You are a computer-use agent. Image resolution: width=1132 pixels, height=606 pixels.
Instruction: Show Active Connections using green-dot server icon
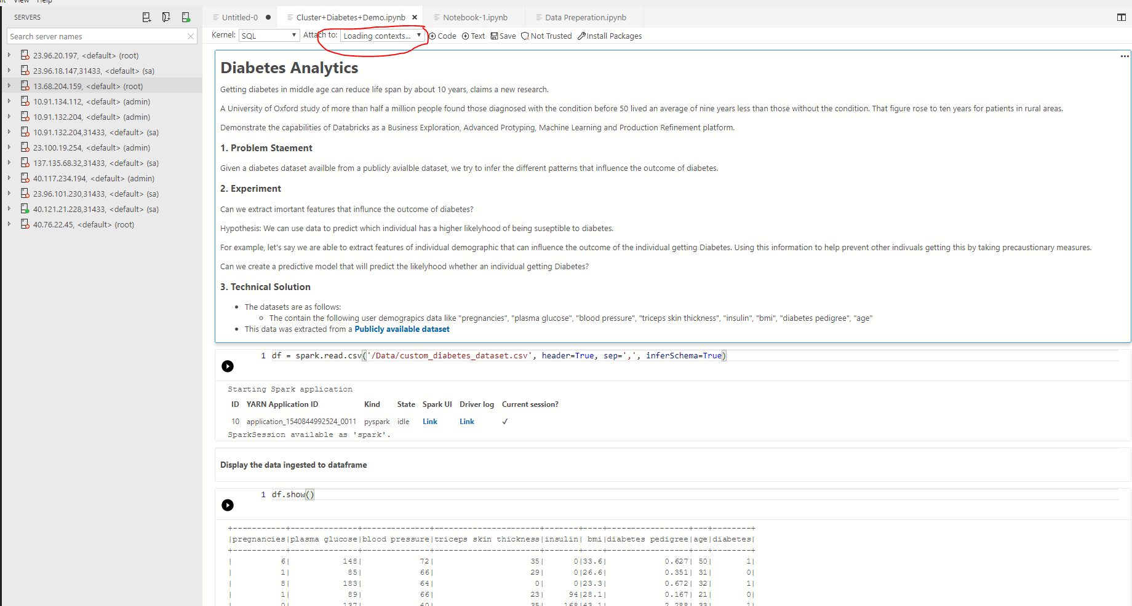click(186, 17)
